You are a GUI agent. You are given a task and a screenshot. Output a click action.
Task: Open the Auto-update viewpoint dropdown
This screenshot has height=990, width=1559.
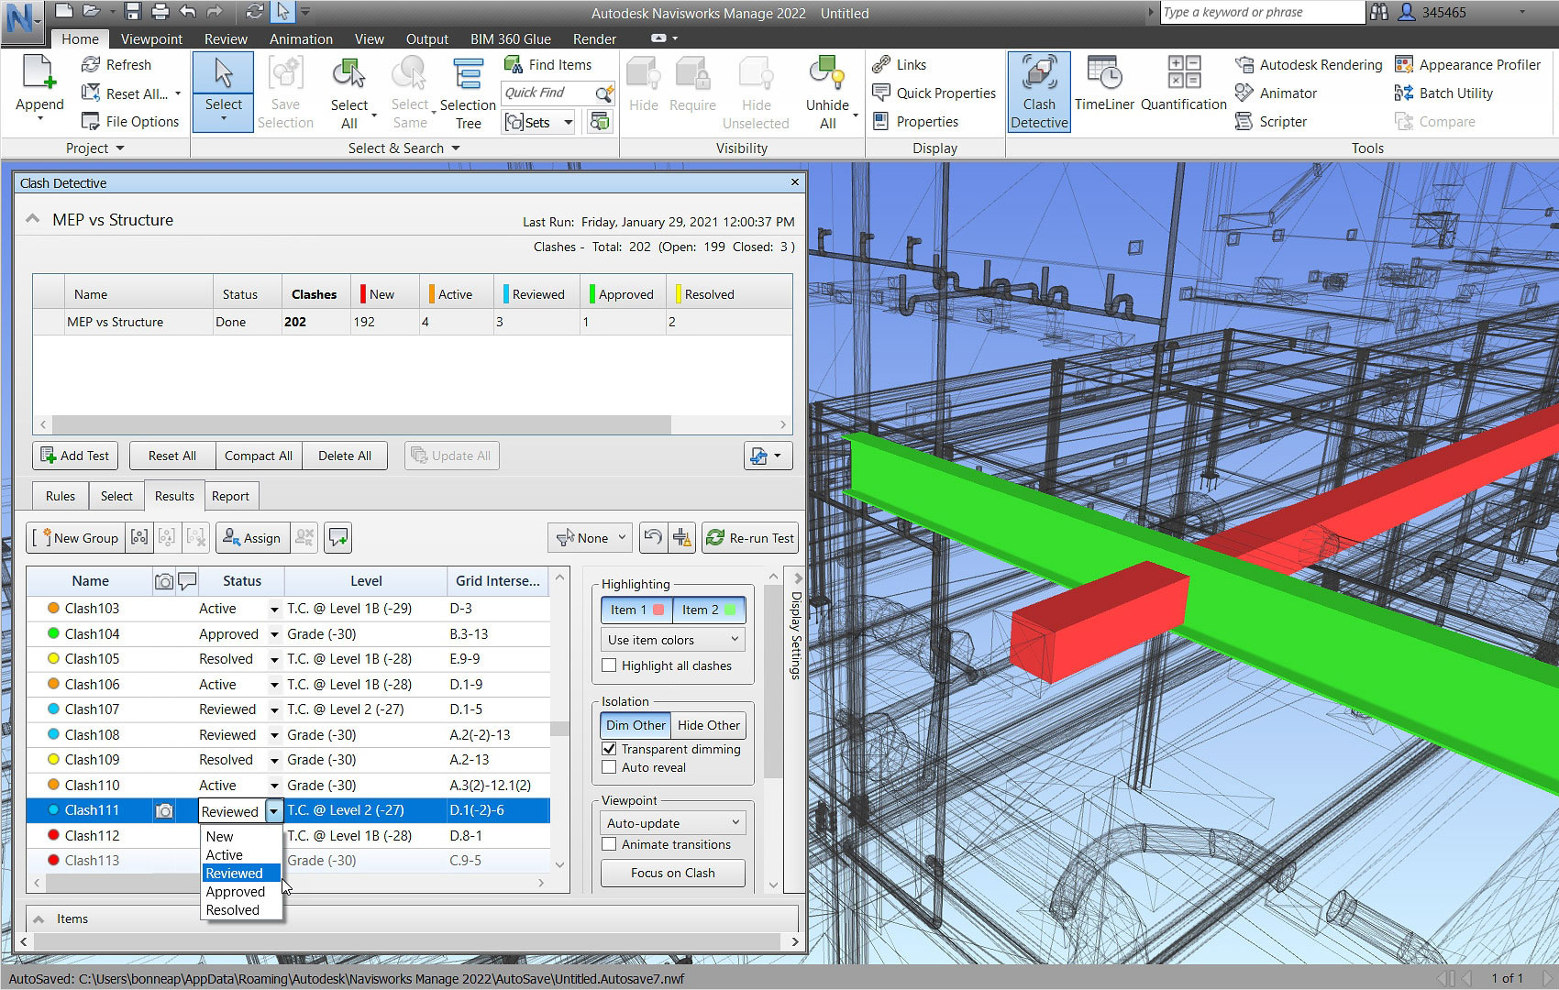(x=673, y=823)
